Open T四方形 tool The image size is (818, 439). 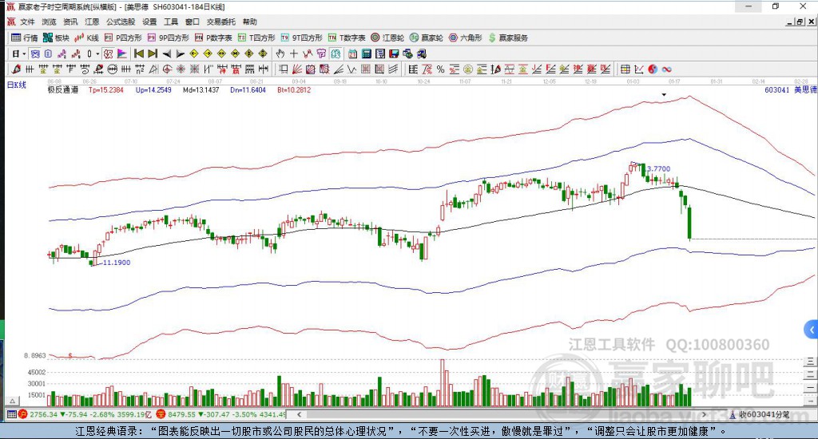pos(256,38)
